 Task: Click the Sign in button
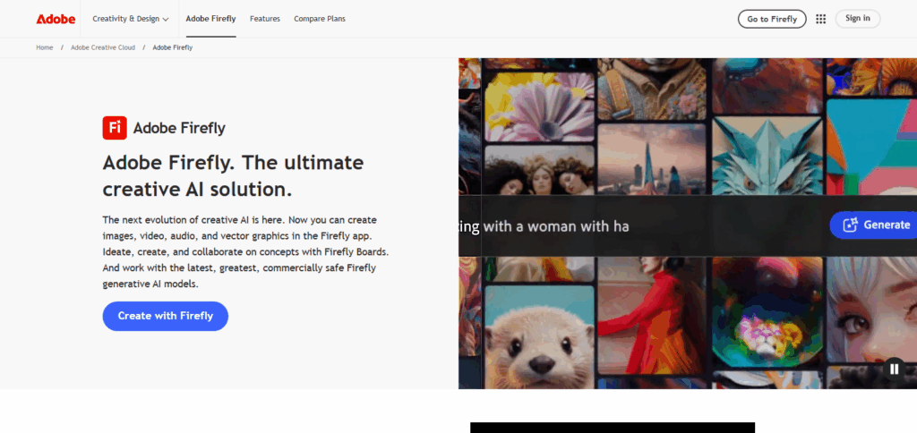(857, 19)
